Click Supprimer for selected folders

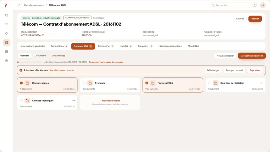click(255, 70)
